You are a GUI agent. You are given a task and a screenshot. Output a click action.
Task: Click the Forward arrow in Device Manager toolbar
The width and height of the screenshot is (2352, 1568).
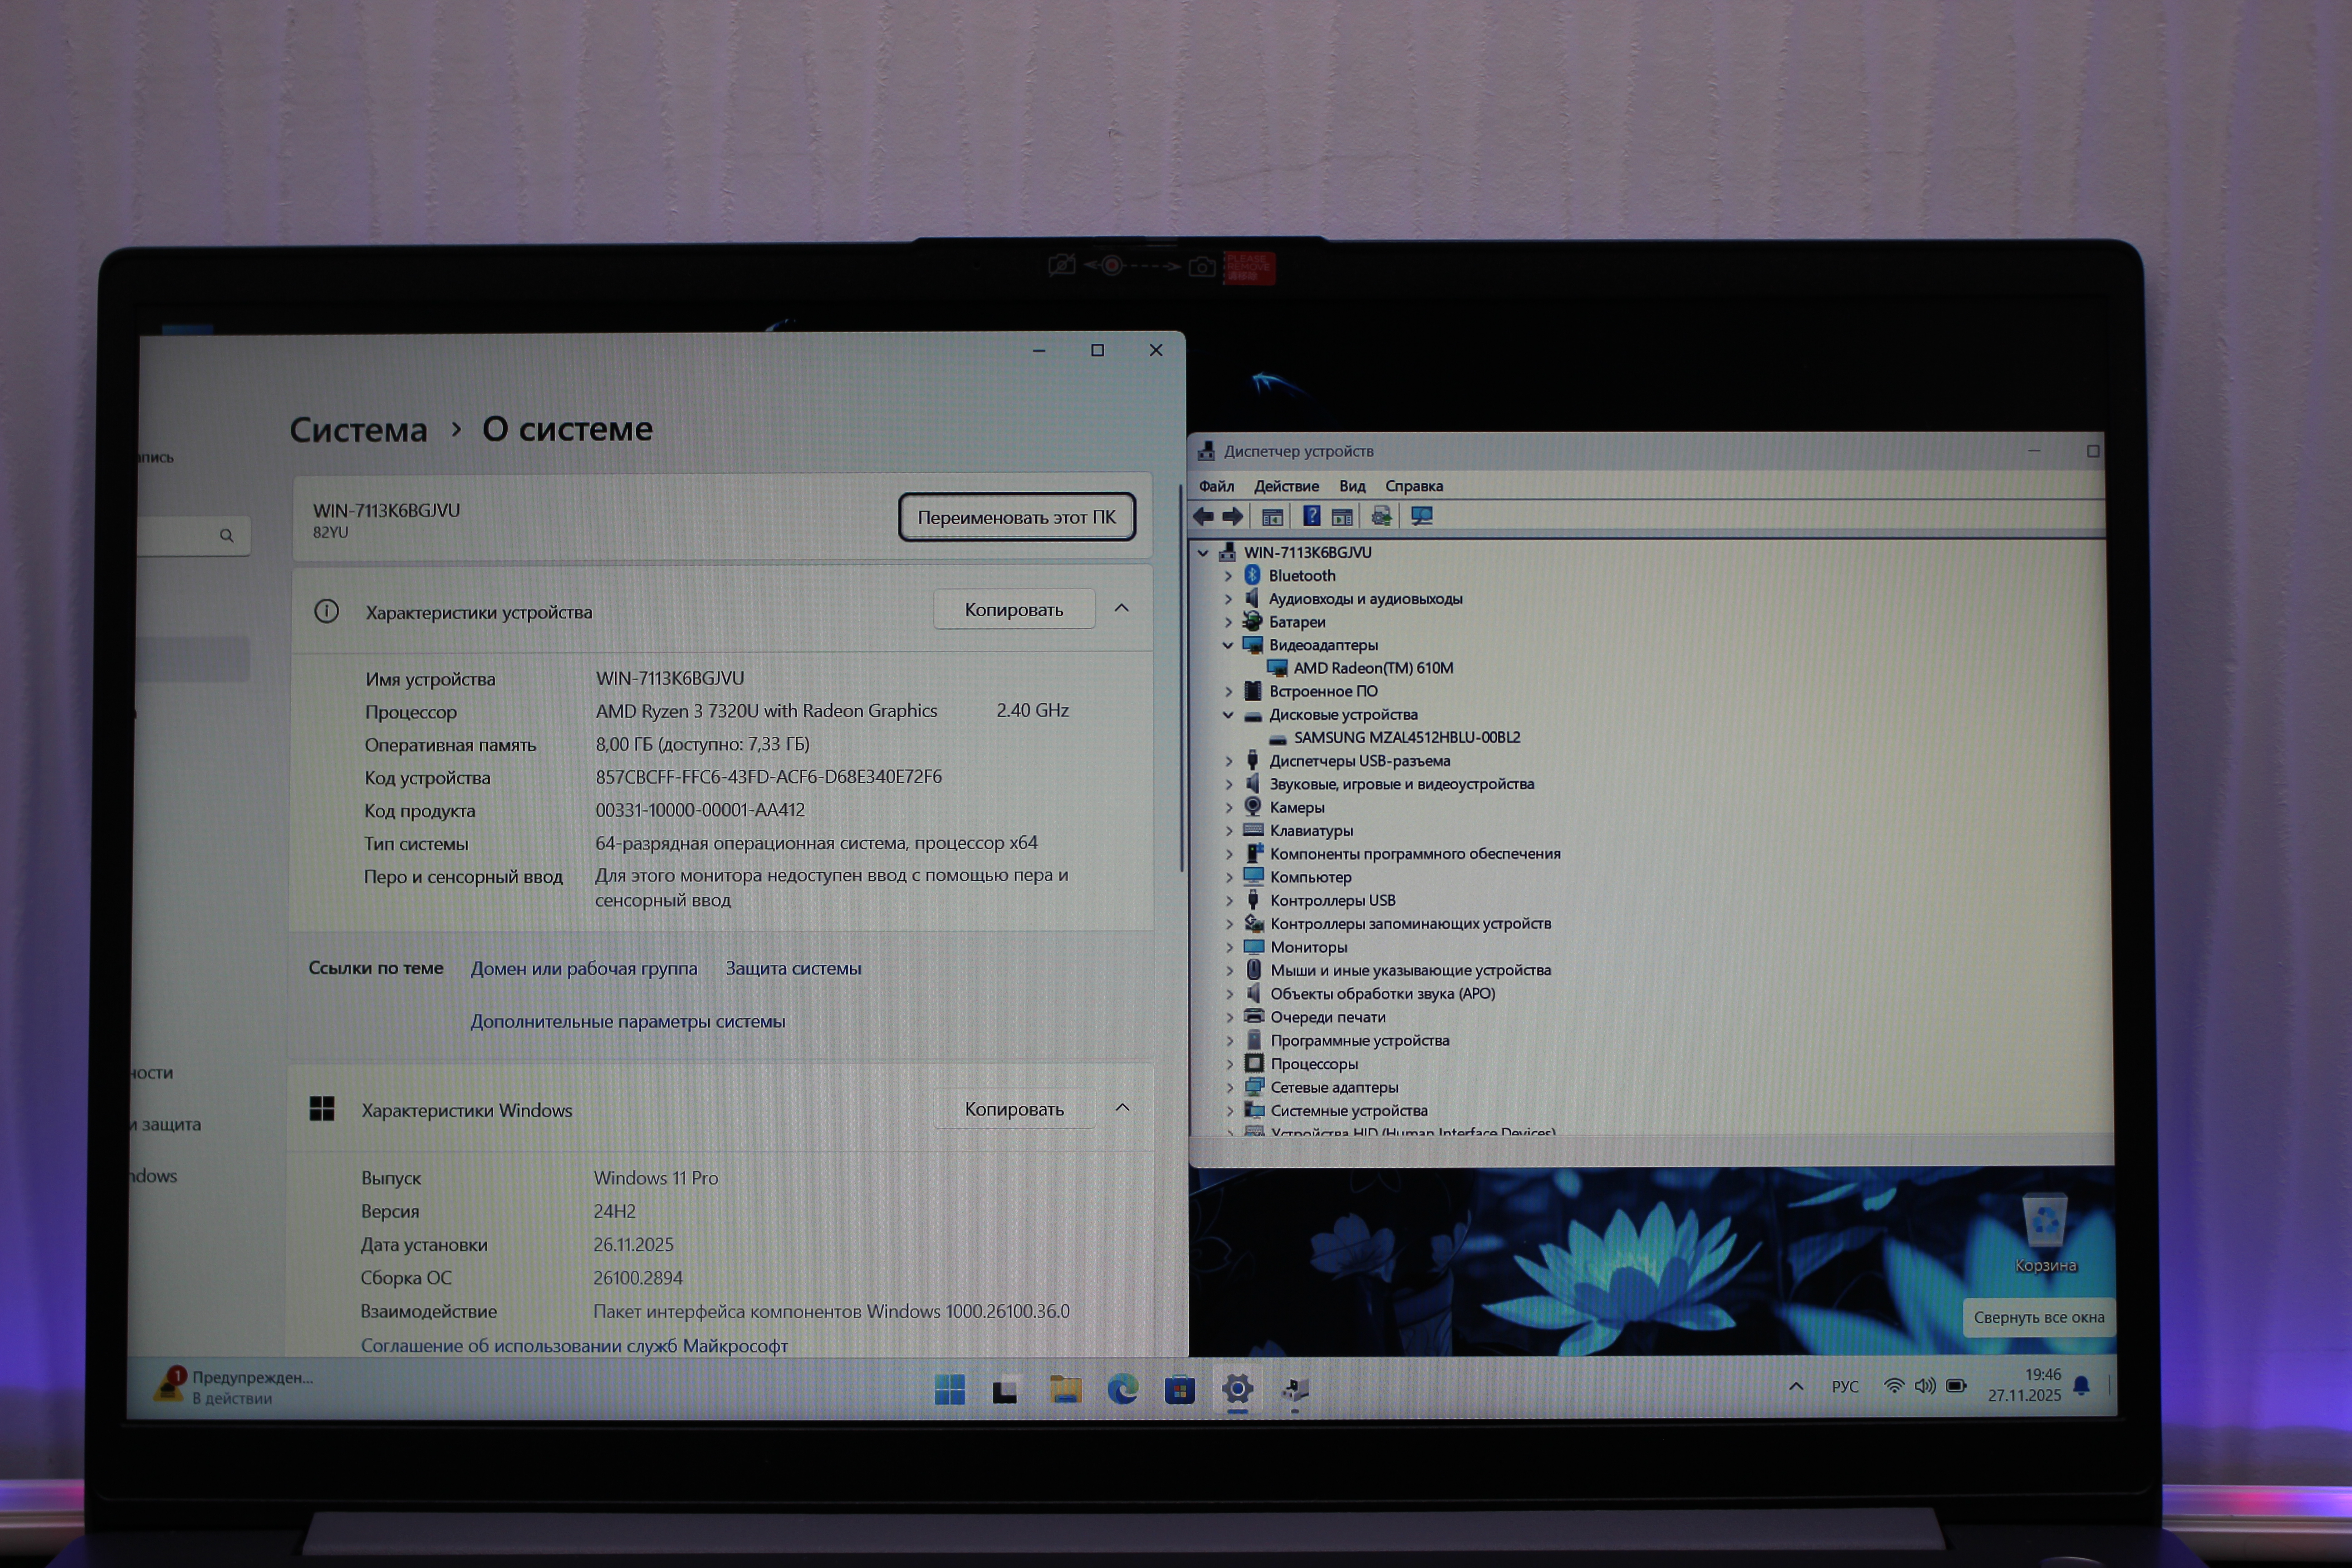[x=1233, y=516]
